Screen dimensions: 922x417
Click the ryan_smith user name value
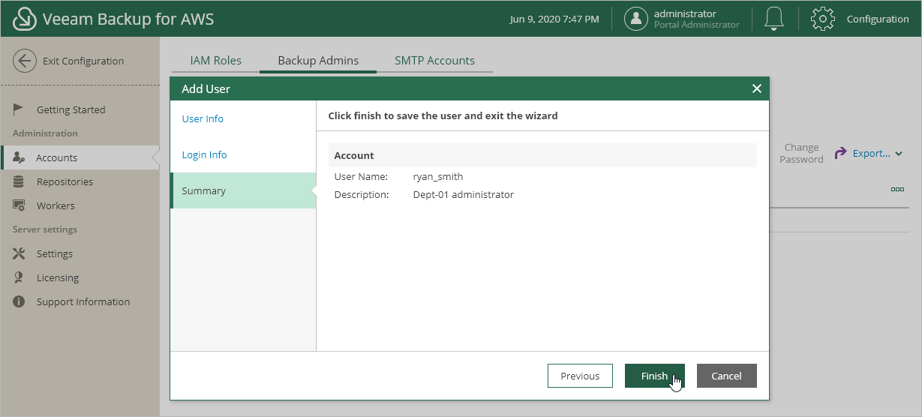(438, 176)
